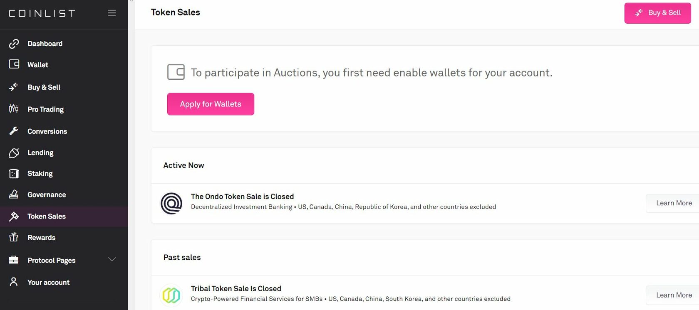Click the Ondo token logo
Viewport: 699px width, 310px height.
coord(171,203)
